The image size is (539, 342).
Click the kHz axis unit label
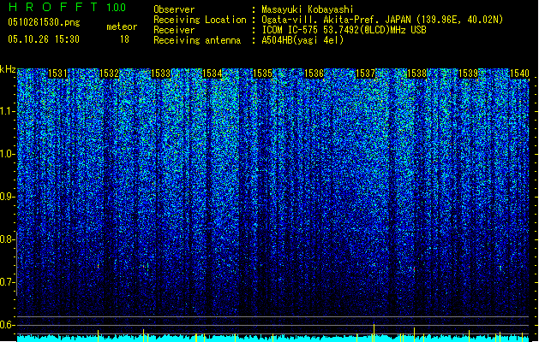coord(8,69)
